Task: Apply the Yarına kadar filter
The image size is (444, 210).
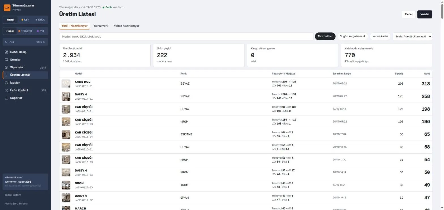Action: (x=380, y=36)
